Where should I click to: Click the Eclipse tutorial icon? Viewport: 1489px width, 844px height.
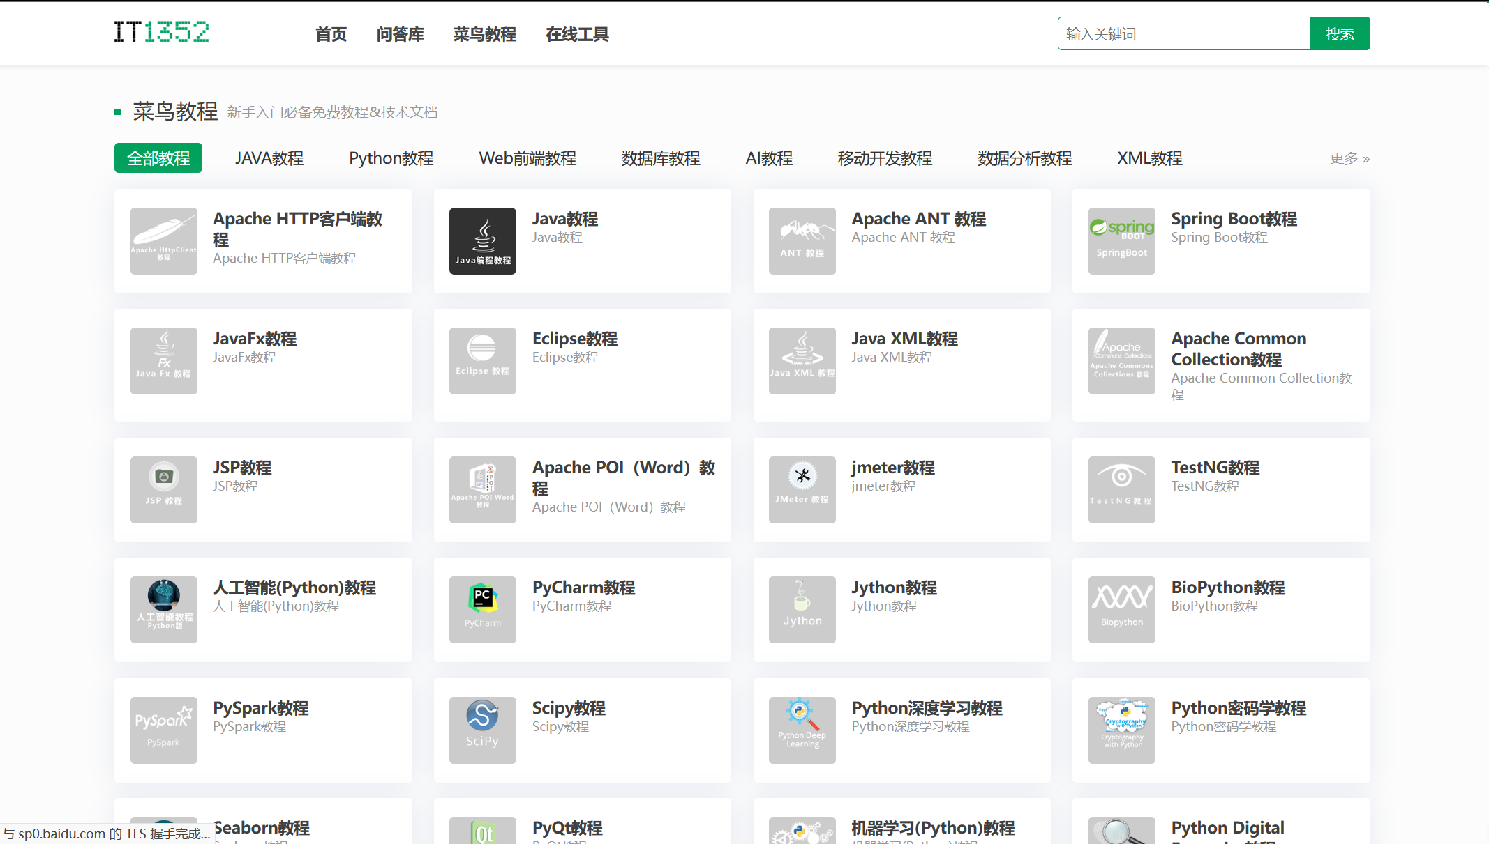482,360
